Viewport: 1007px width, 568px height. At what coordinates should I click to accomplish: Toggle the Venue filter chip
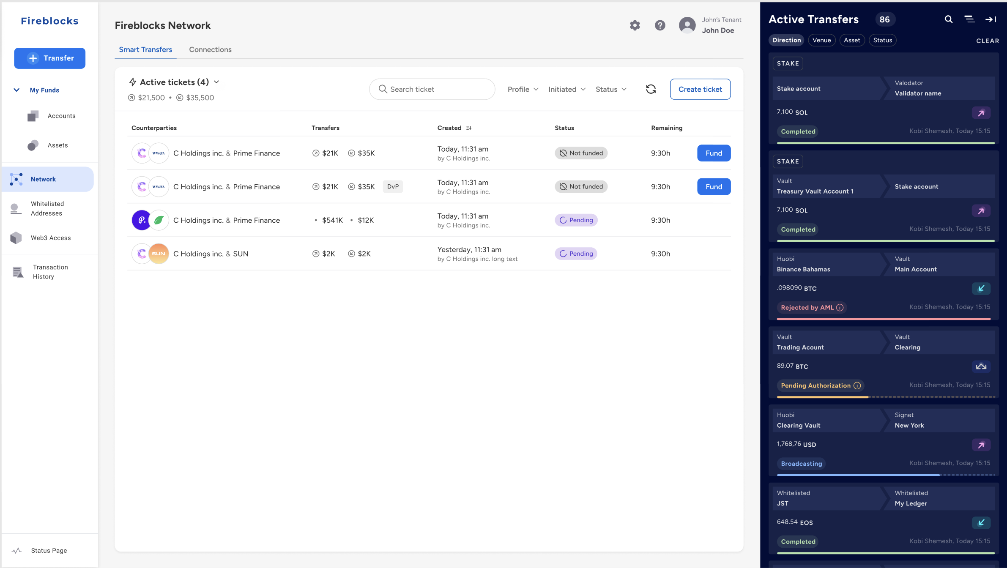(x=821, y=40)
